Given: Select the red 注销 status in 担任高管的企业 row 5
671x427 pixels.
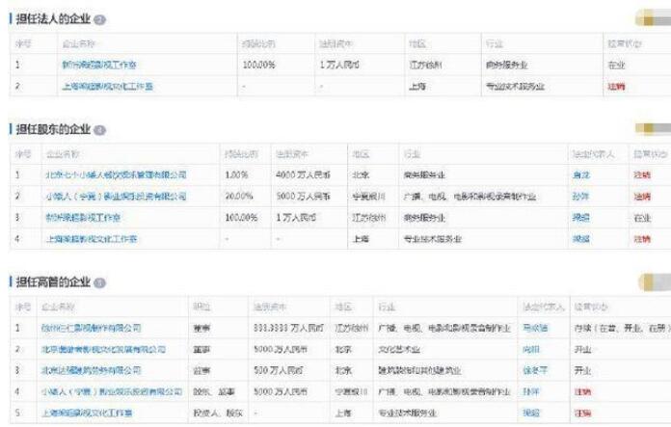Looking at the screenshot, I should pyautogui.click(x=582, y=414).
